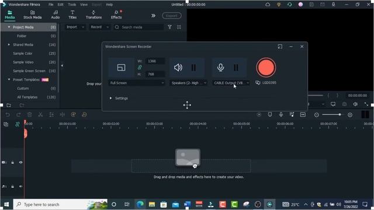Image resolution: width=374 pixels, height=210 pixels.
Task: Click the audio mixer icon
Action: 292,114
